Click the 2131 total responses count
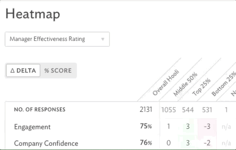The width and height of the screenshot is (236, 150). pyautogui.click(x=146, y=110)
